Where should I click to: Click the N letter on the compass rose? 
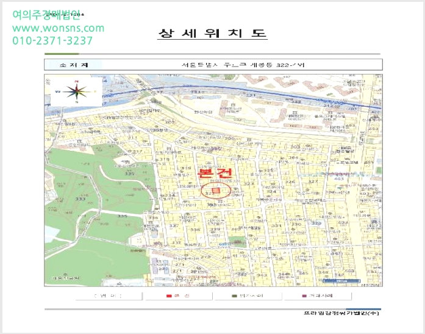[x=77, y=81]
